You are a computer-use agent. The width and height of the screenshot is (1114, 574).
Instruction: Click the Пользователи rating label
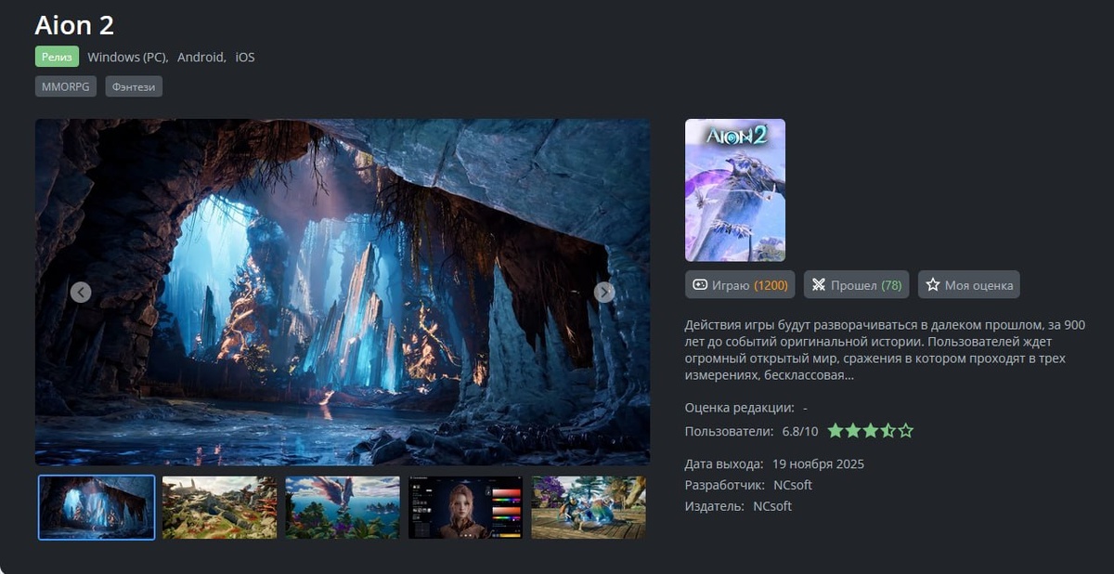pyautogui.click(x=729, y=431)
